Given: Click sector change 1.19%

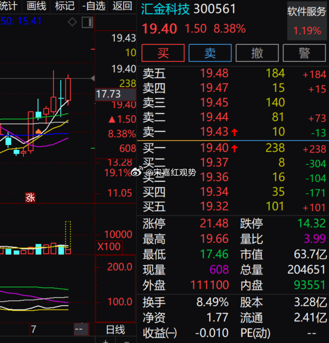Looking at the screenshot, I should click(x=307, y=31).
